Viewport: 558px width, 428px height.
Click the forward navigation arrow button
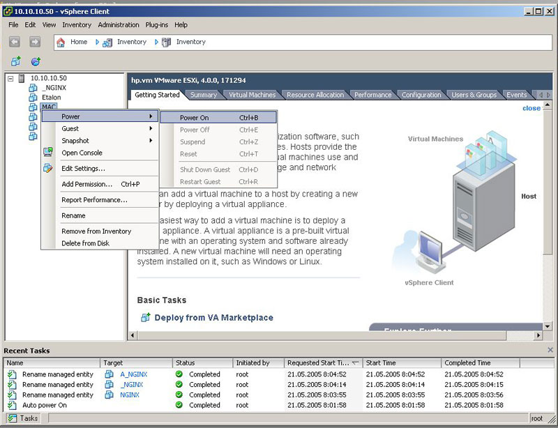pyautogui.click(x=34, y=42)
